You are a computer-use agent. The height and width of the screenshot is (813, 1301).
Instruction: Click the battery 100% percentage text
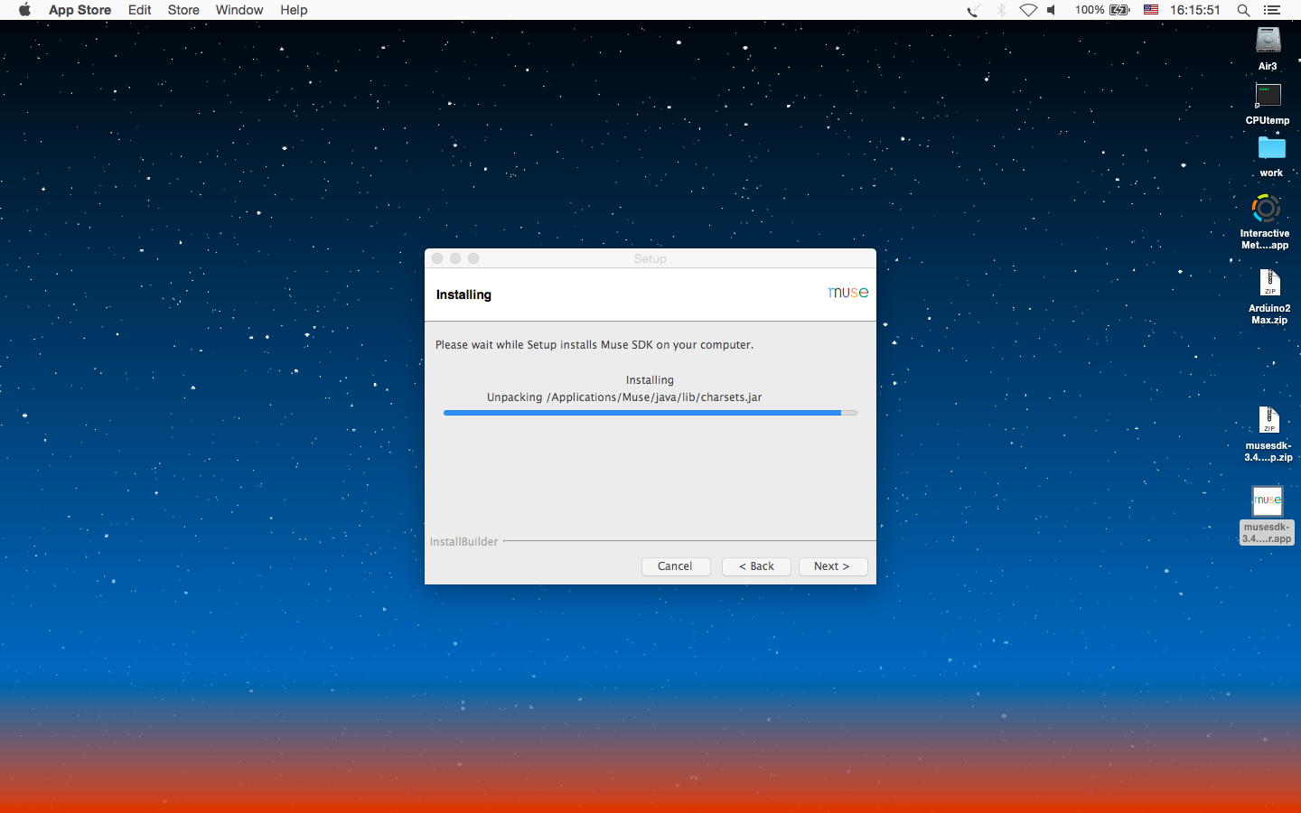click(1090, 10)
